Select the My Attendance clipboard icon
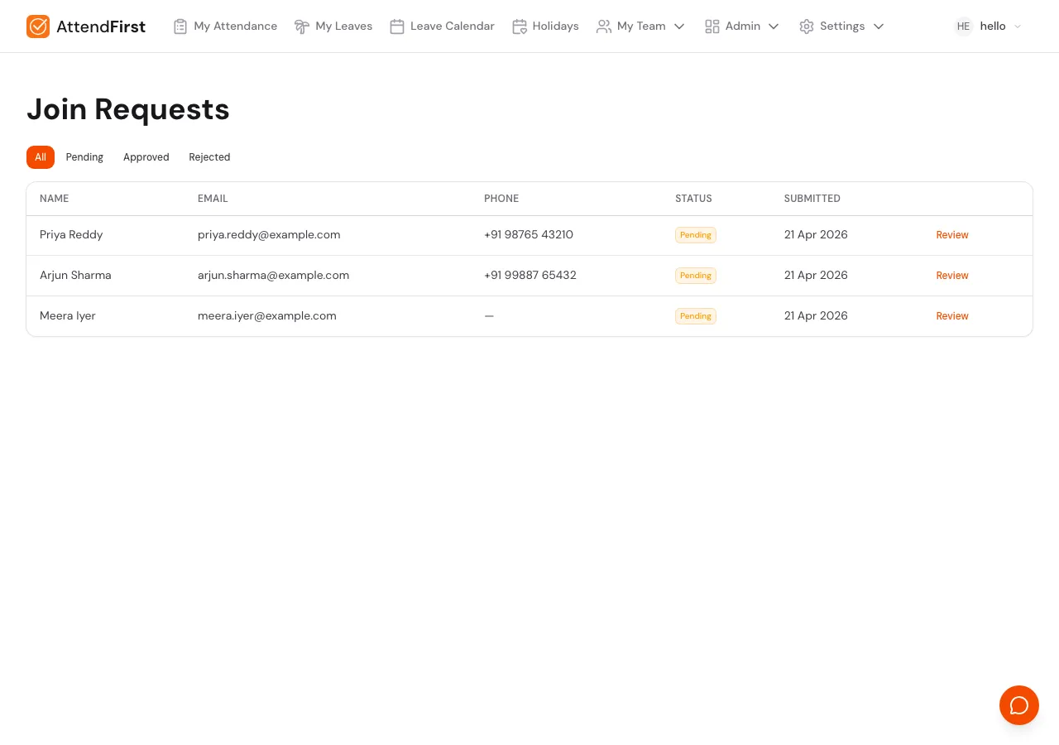 point(180,26)
